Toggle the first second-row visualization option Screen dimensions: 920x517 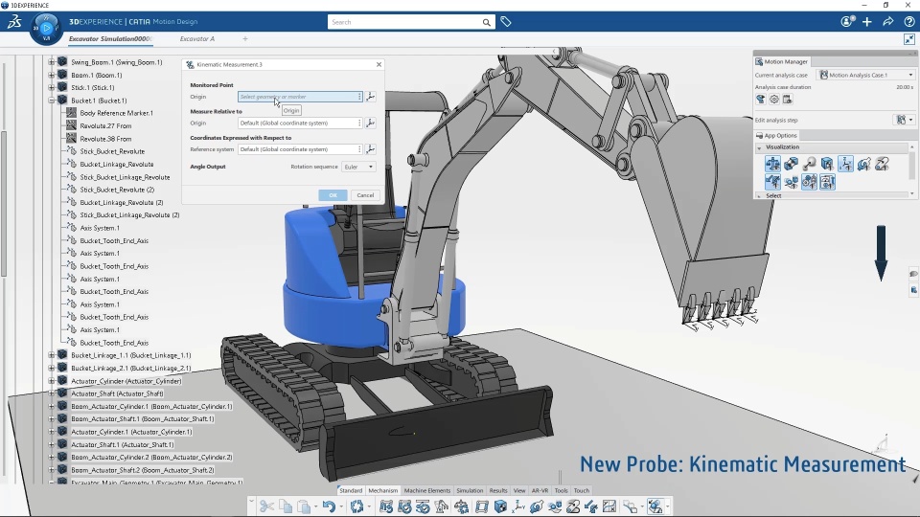pos(772,182)
